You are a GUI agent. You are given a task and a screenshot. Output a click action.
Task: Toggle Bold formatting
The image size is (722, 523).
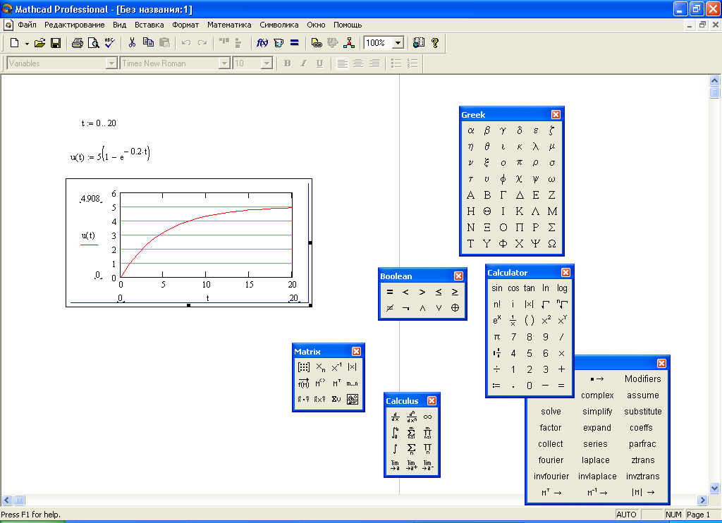point(288,63)
